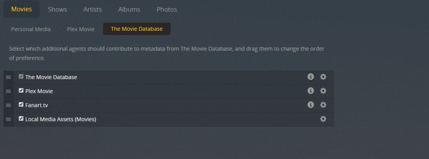Click the greyed The Movie Database checkbox
Image resolution: width=429 pixels, height=159 pixels.
point(21,77)
